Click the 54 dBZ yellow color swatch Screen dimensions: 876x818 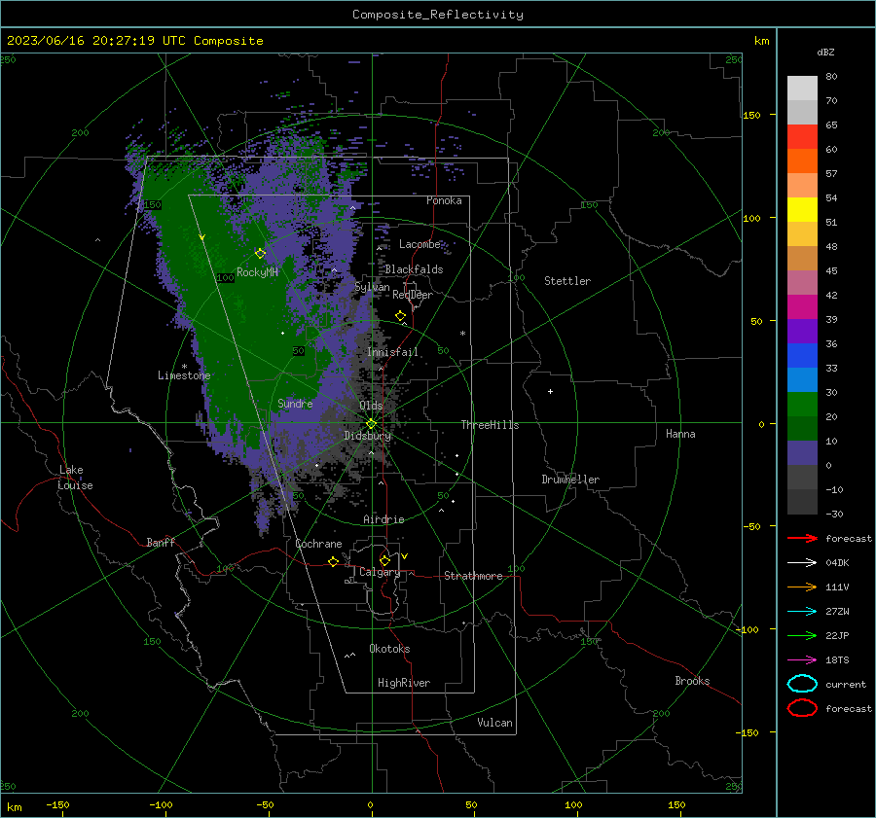[802, 209]
